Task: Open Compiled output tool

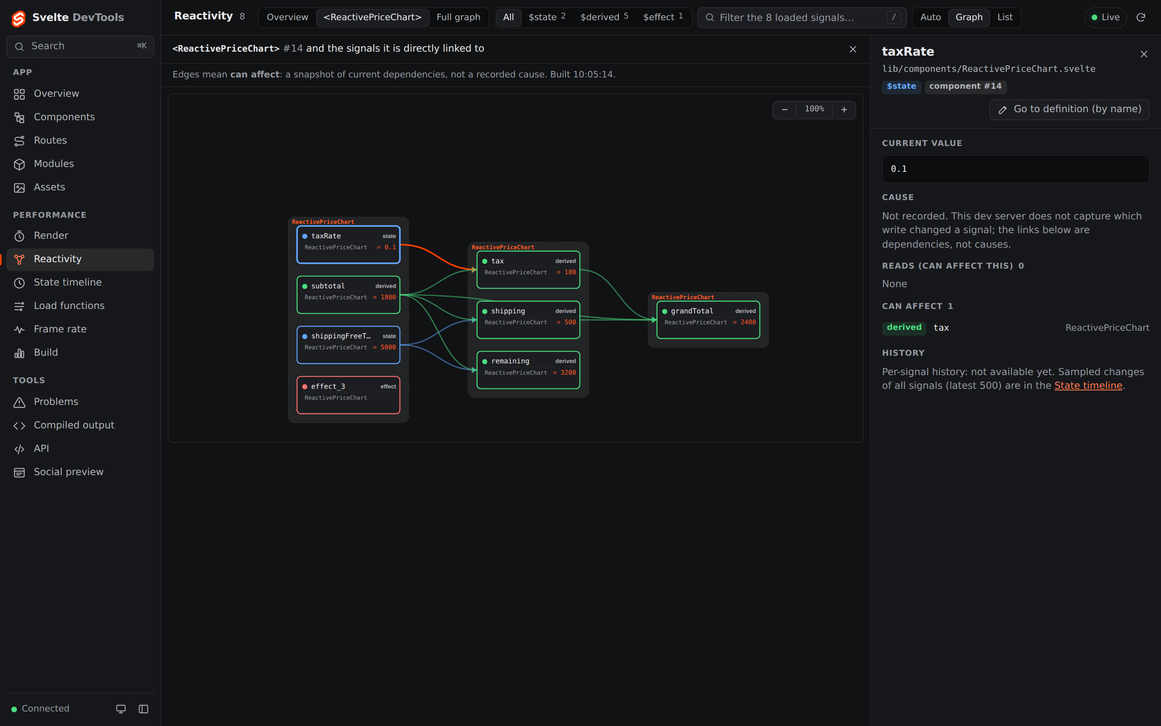Action: tap(80, 426)
